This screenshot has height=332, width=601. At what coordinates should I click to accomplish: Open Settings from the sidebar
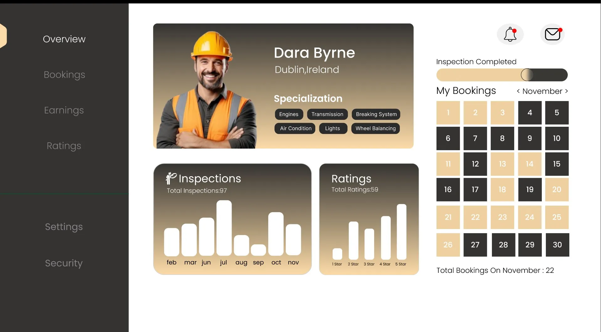pyautogui.click(x=64, y=227)
